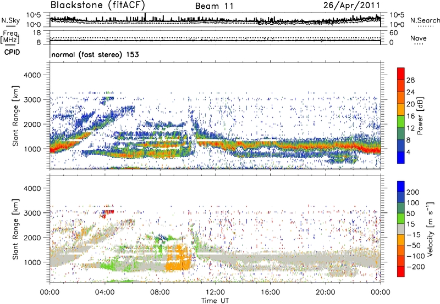Click the gray -15 to 15 Velocity segment

coord(401,229)
